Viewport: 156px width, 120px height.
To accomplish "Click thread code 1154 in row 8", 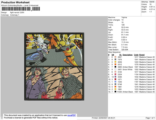I will (136, 74).
